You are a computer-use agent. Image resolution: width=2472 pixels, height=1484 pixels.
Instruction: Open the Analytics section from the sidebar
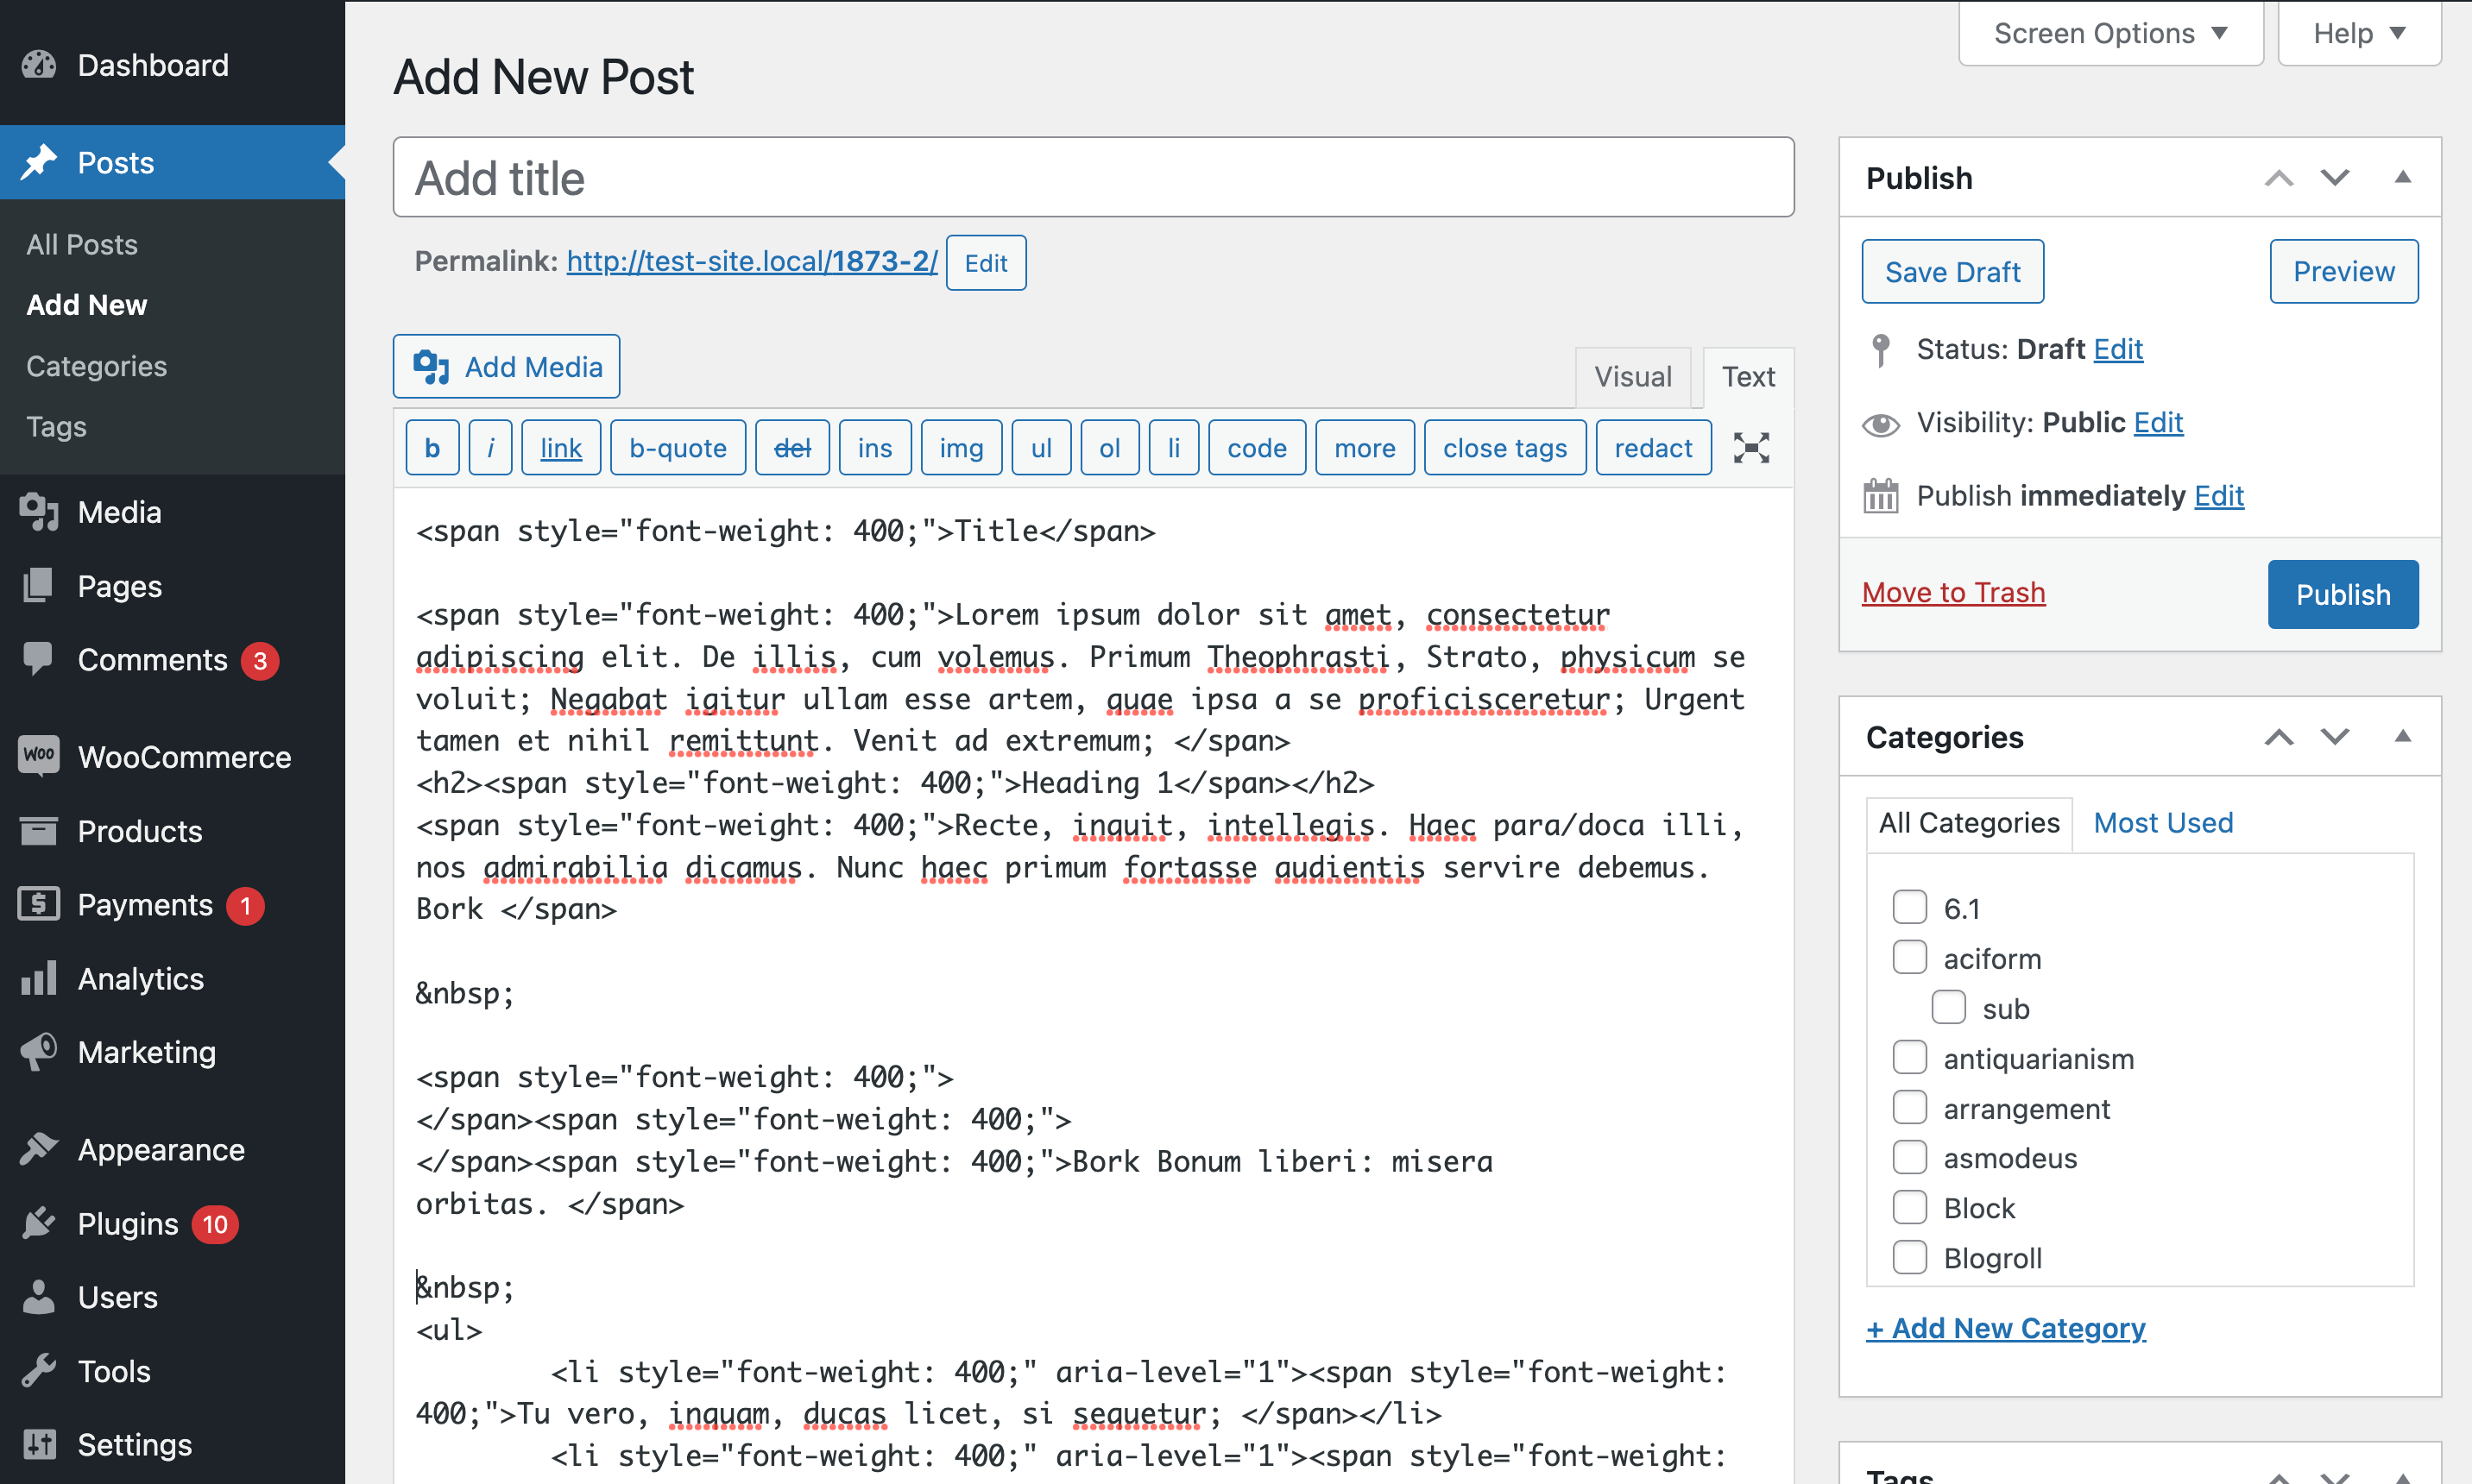(139, 979)
